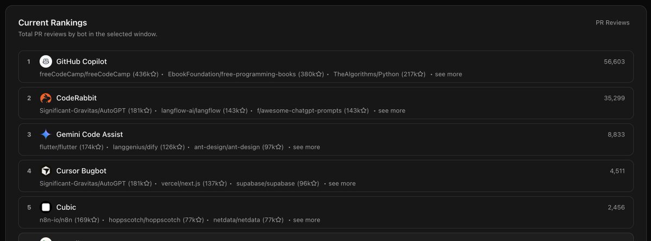651x241 pixels.
Task: Expand see more in Cursor Bugbot row
Action: 342,184
